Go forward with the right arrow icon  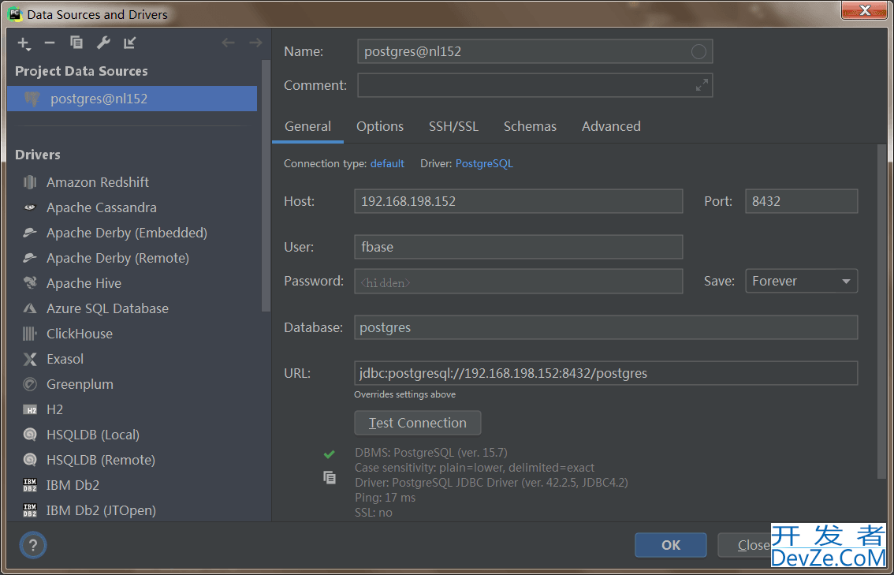click(x=255, y=43)
